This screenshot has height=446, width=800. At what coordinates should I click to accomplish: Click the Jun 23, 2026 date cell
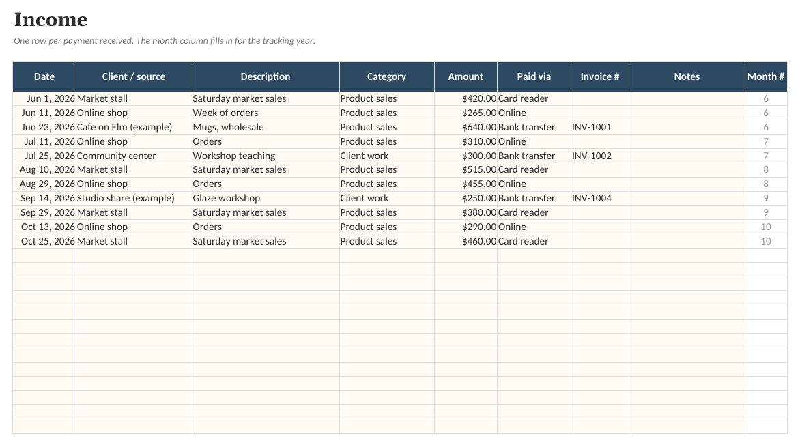coord(44,127)
